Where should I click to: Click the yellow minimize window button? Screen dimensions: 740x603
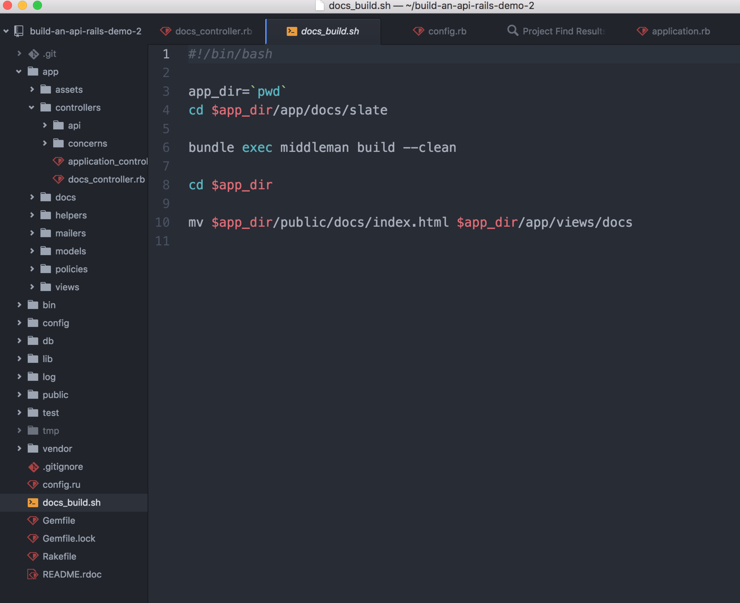(x=22, y=5)
